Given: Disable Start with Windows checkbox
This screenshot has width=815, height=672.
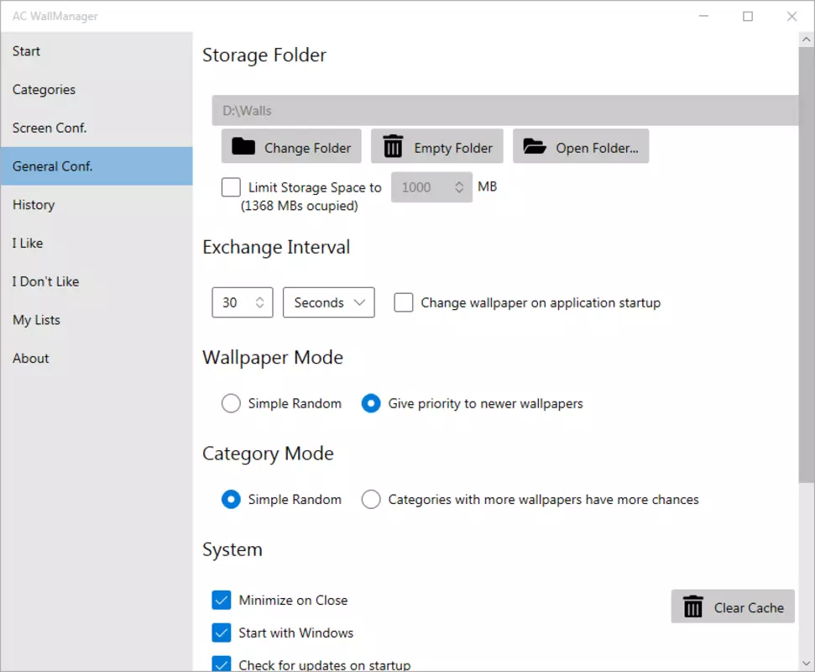Looking at the screenshot, I should tap(222, 633).
